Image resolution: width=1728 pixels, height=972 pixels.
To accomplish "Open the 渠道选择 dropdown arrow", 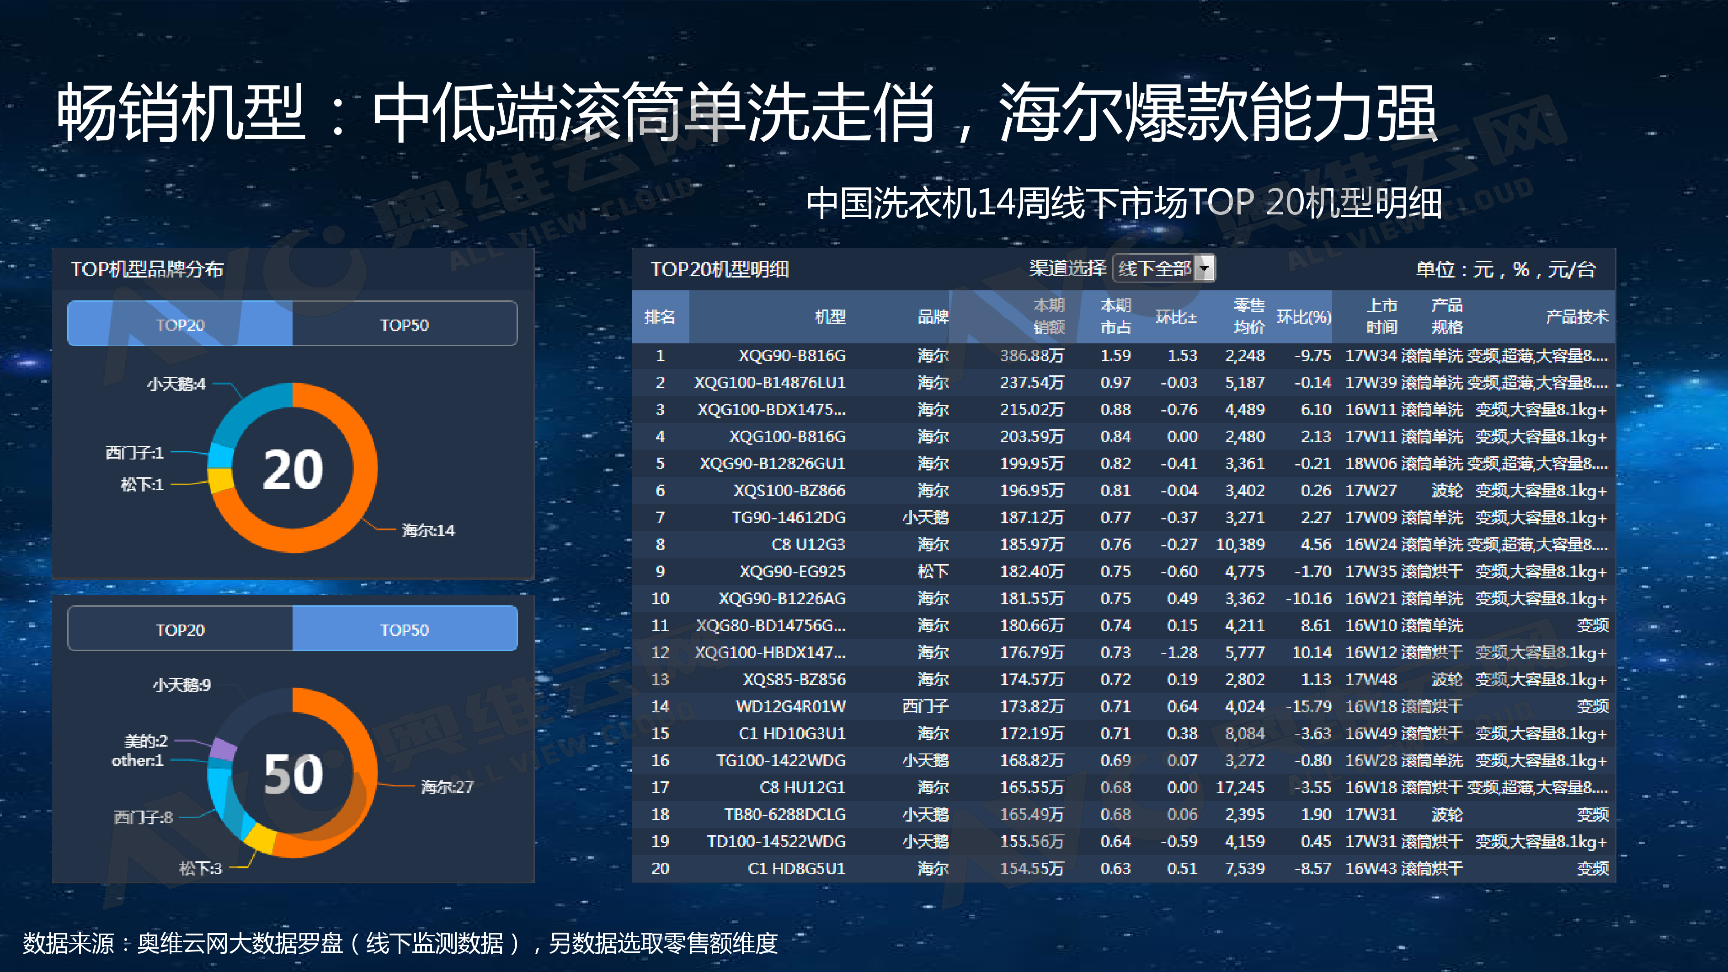I will [1205, 269].
